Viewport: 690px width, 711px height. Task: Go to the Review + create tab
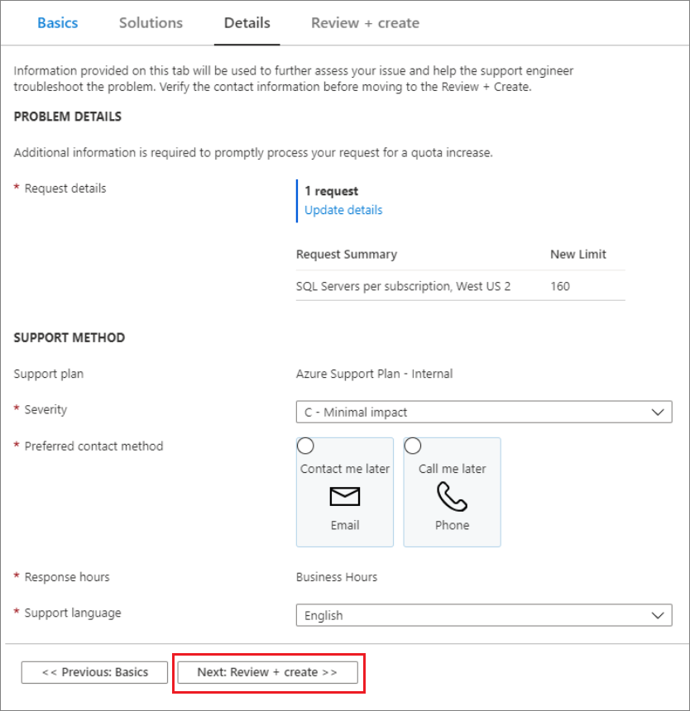pyautogui.click(x=365, y=23)
